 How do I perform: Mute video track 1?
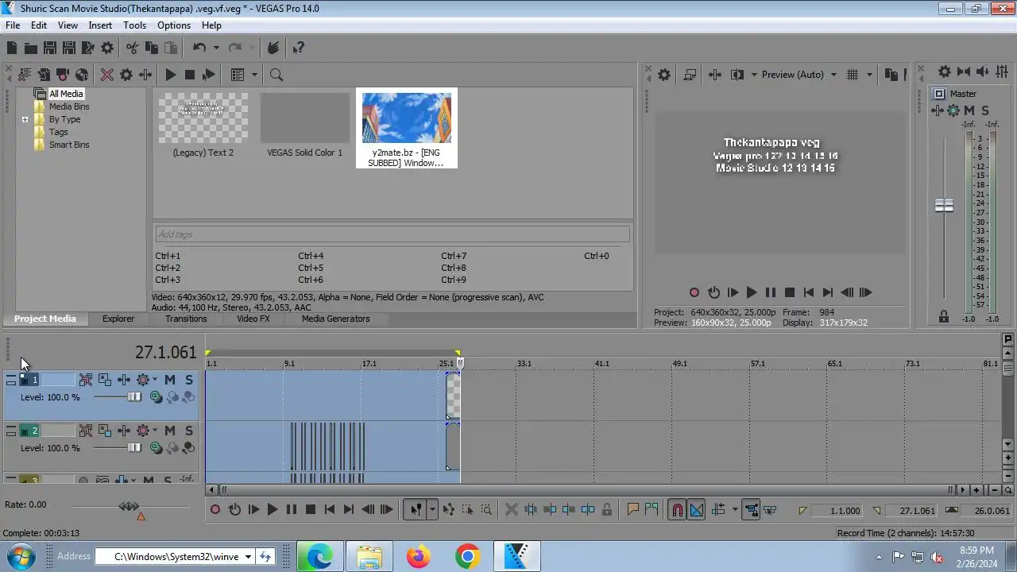coord(170,380)
